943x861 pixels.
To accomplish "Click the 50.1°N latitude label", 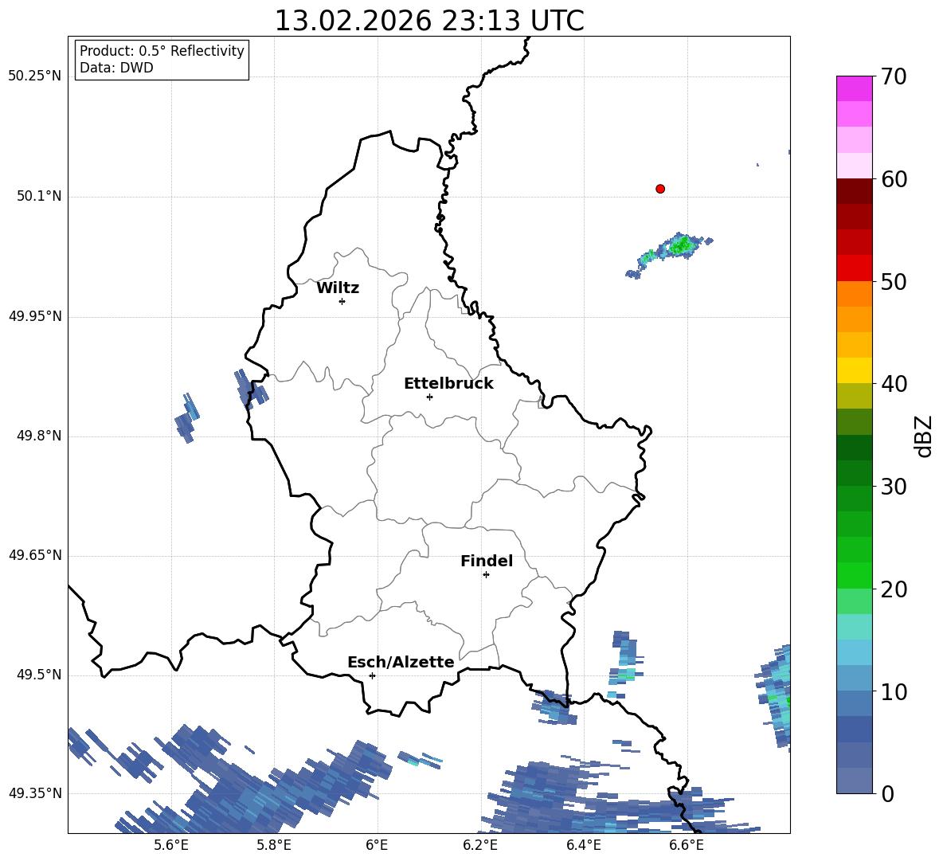I will pos(39,196).
